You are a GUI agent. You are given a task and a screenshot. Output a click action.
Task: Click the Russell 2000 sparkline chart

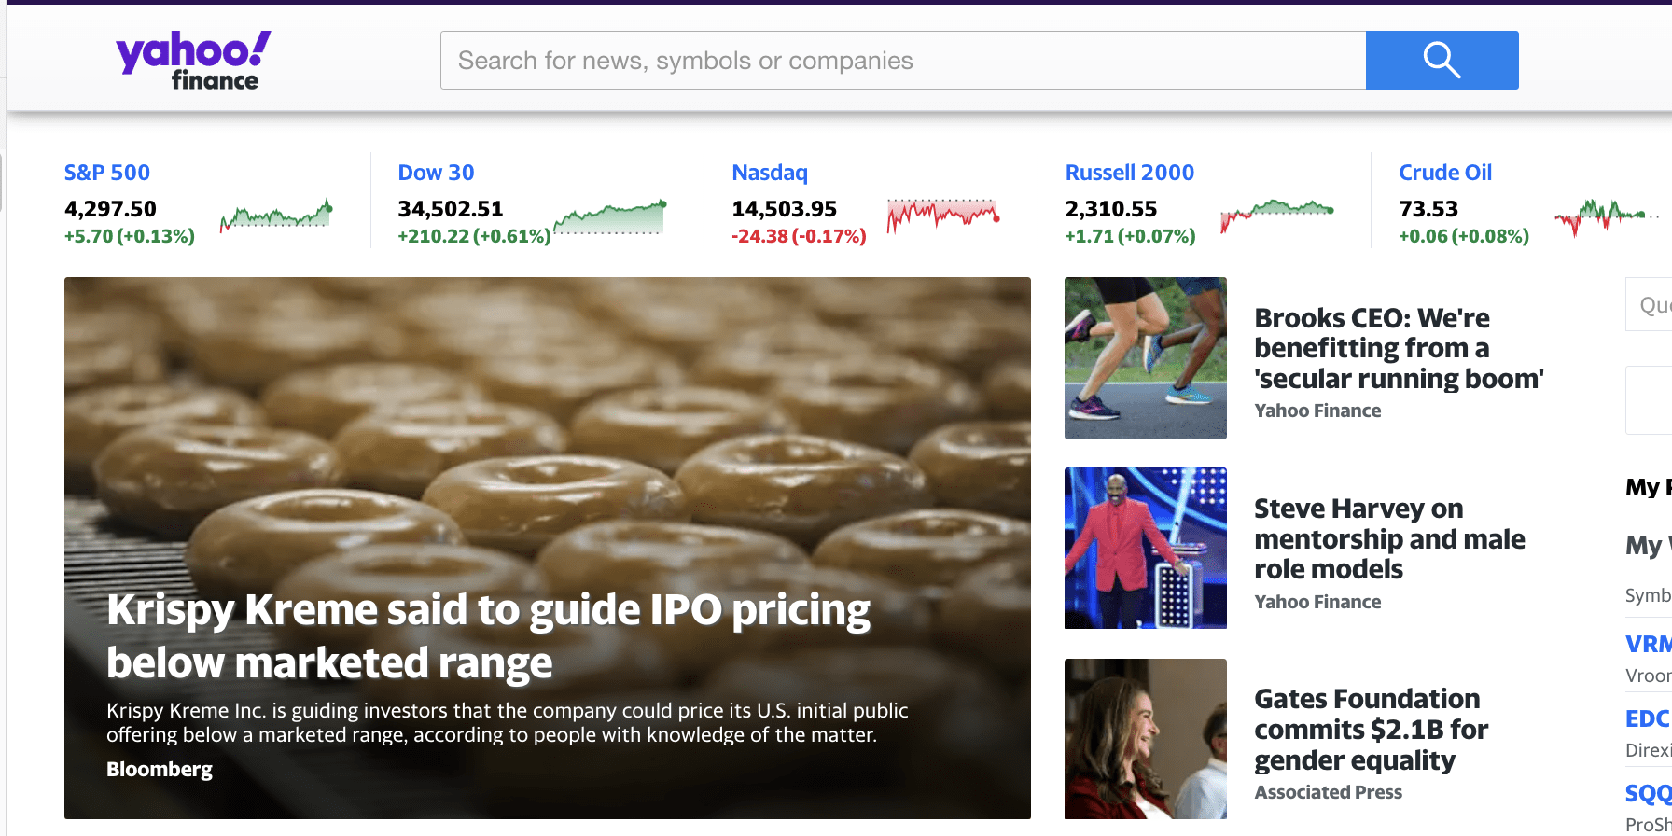click(1276, 215)
